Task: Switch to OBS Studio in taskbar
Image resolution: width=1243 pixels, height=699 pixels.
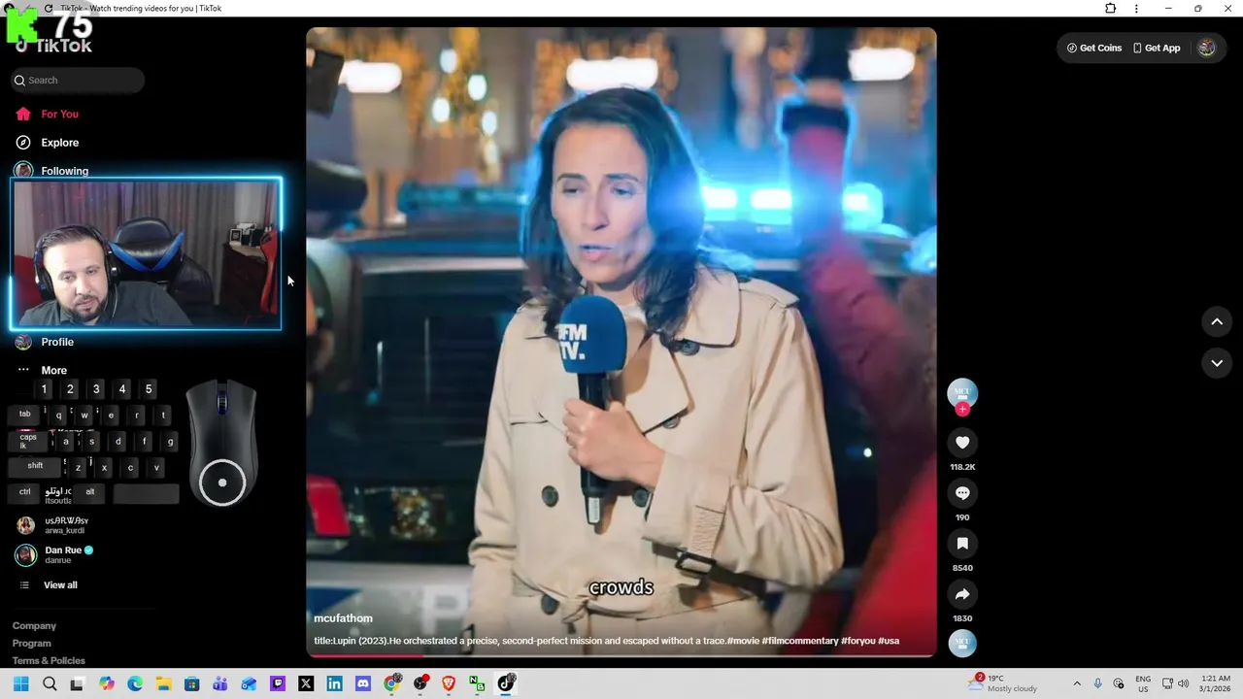Action: coord(420,683)
